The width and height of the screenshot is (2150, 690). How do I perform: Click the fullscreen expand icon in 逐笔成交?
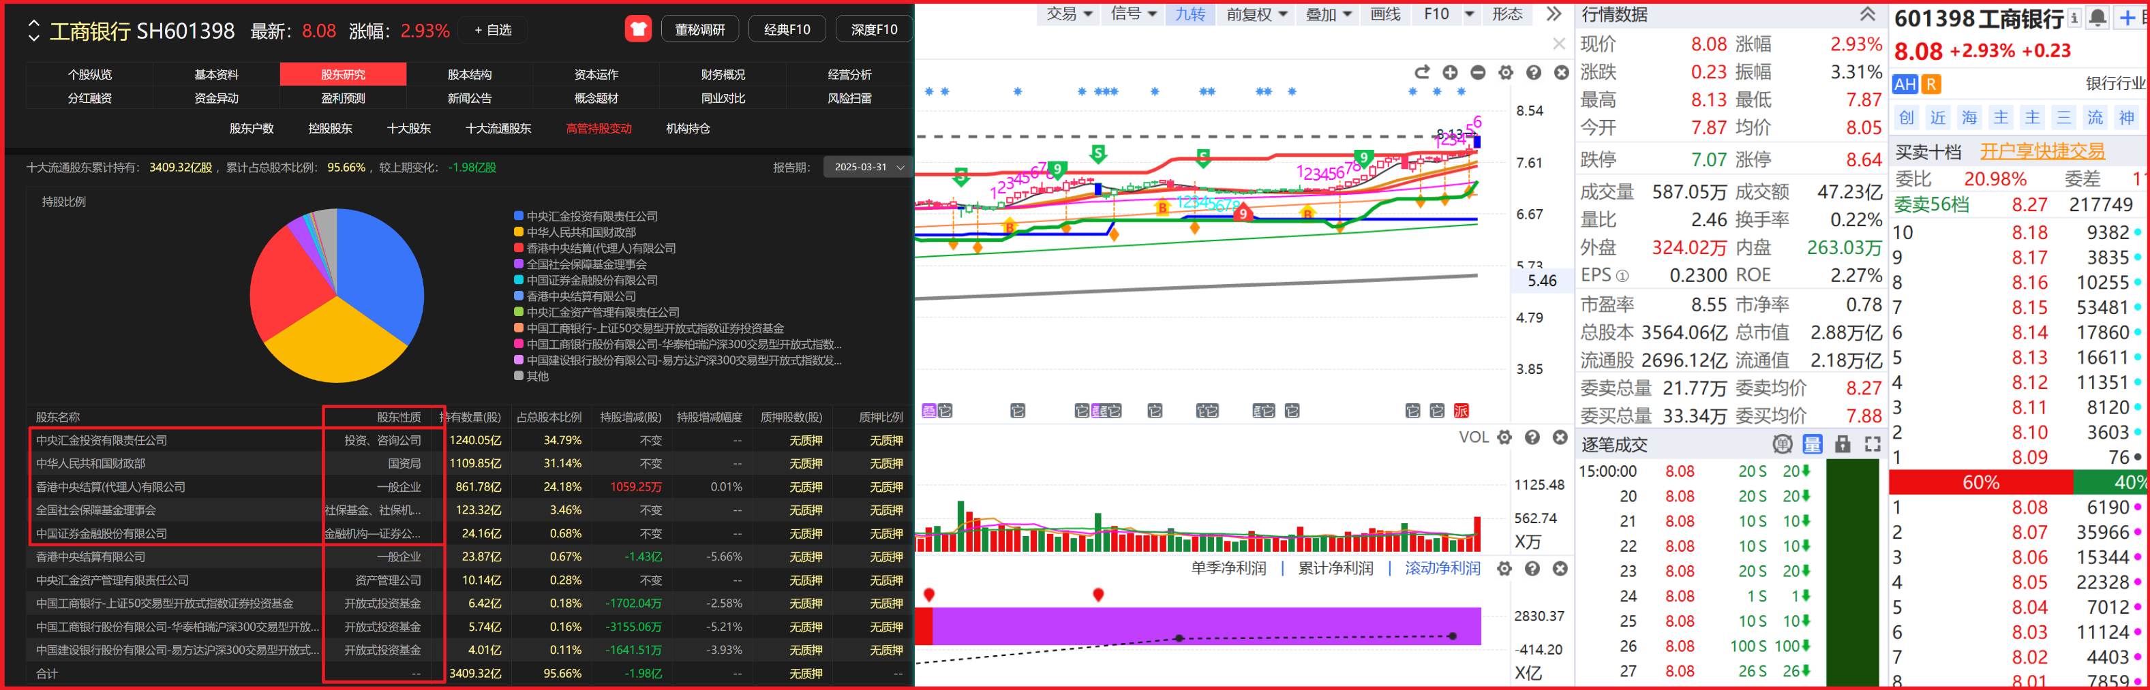pos(1873,444)
